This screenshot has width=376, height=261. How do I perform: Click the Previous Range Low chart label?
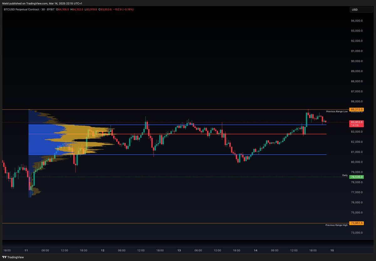click(337, 111)
